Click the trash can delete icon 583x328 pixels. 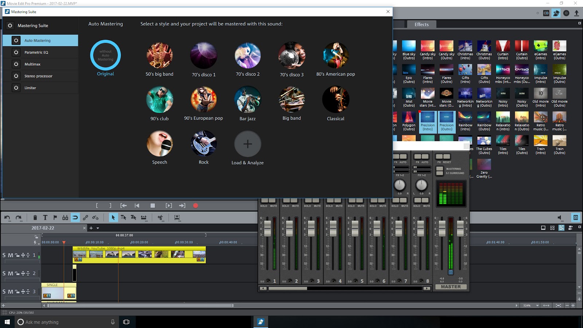coord(35,218)
